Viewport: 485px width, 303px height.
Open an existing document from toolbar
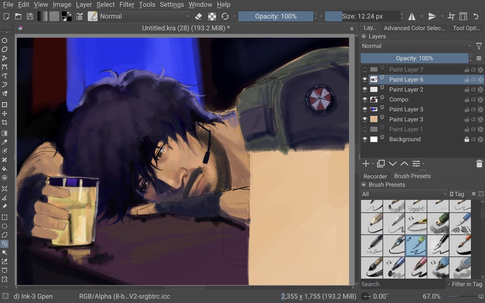[18, 16]
